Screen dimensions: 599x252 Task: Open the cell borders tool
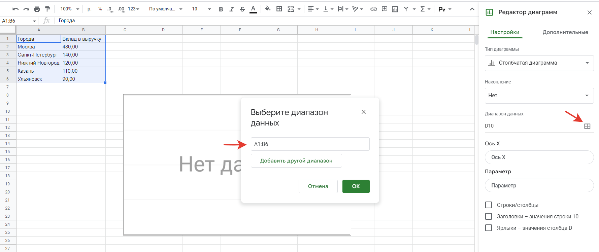(x=279, y=9)
